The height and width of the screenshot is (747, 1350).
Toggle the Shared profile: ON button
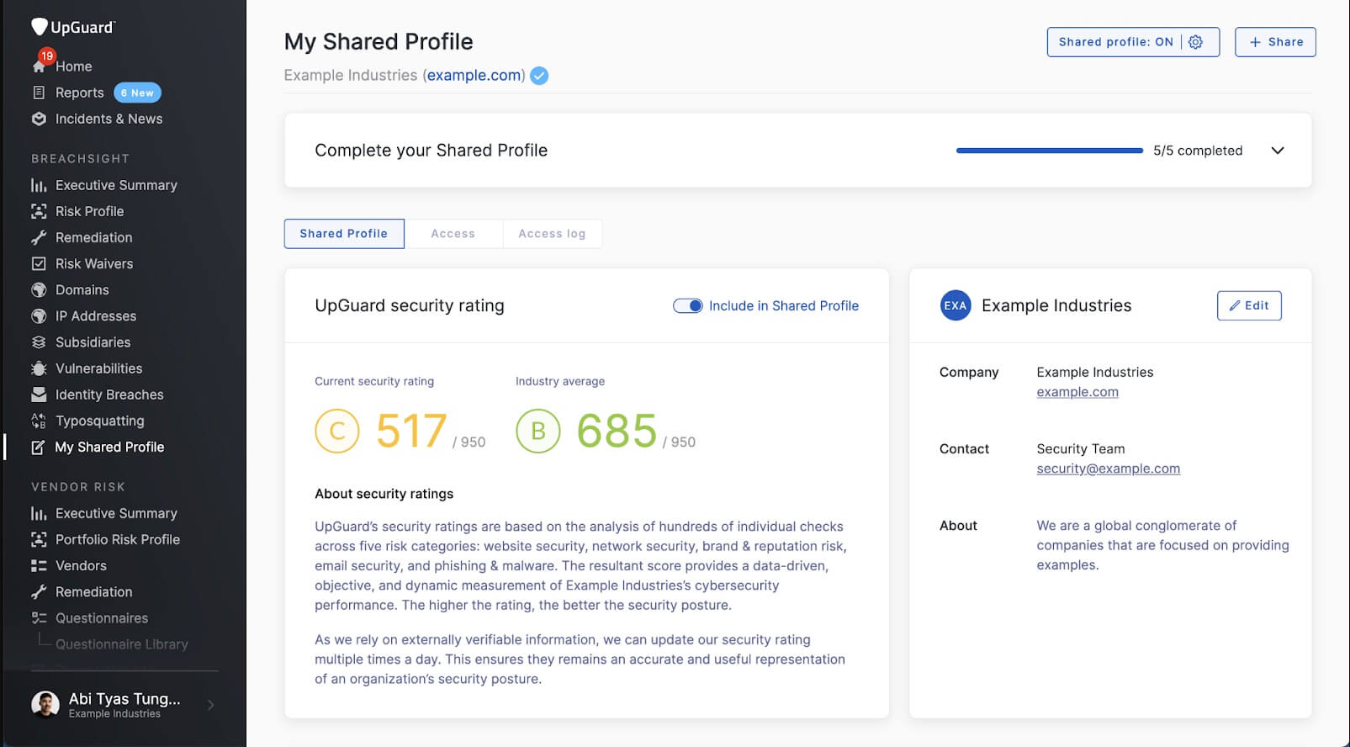click(x=1133, y=42)
